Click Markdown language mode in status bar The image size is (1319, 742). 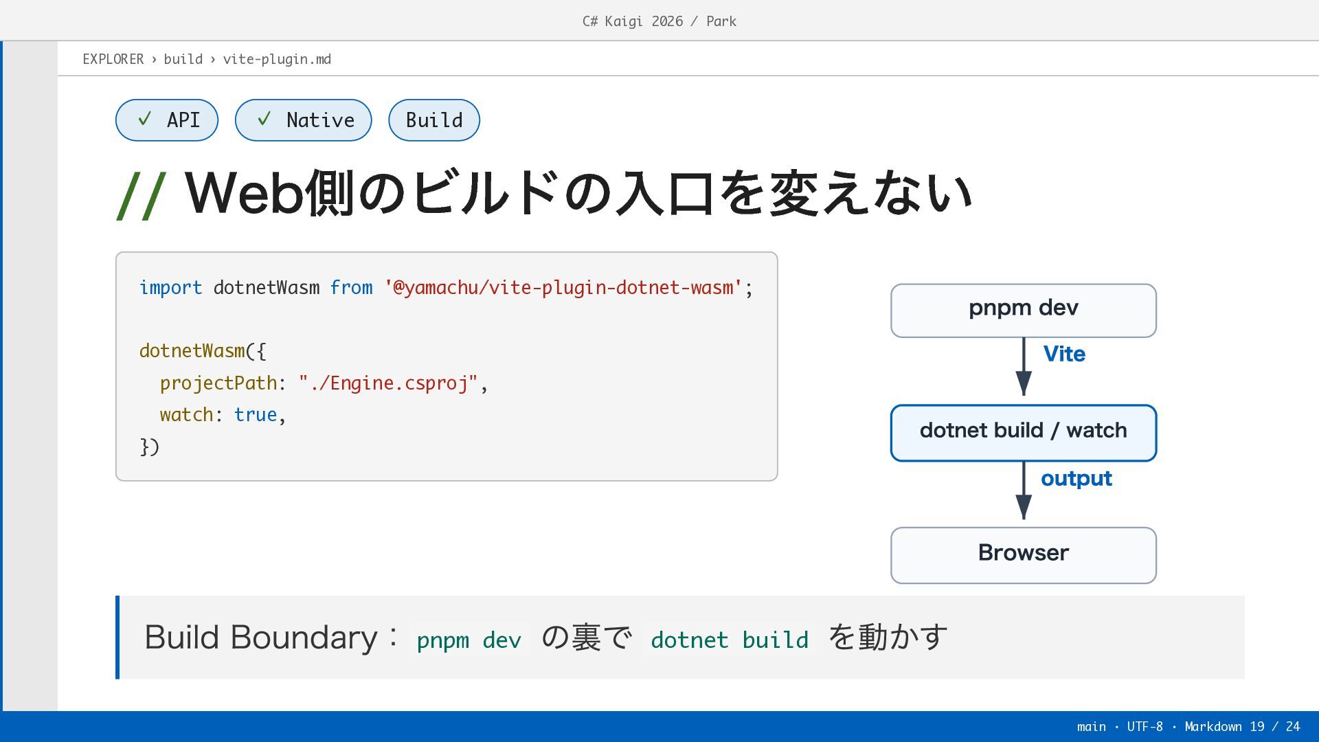[x=1213, y=726]
